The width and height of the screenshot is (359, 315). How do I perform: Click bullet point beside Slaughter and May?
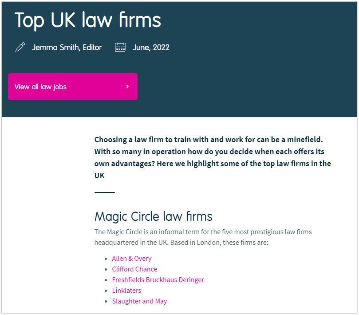106,302
